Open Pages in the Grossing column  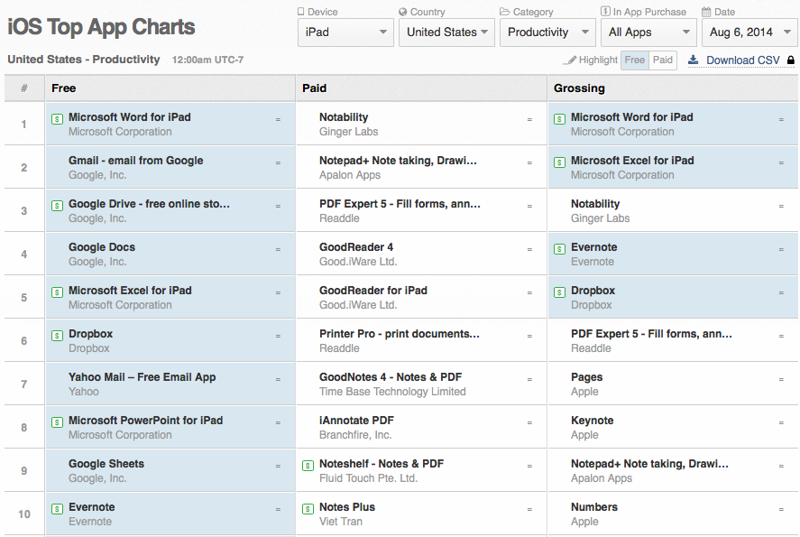586,376
